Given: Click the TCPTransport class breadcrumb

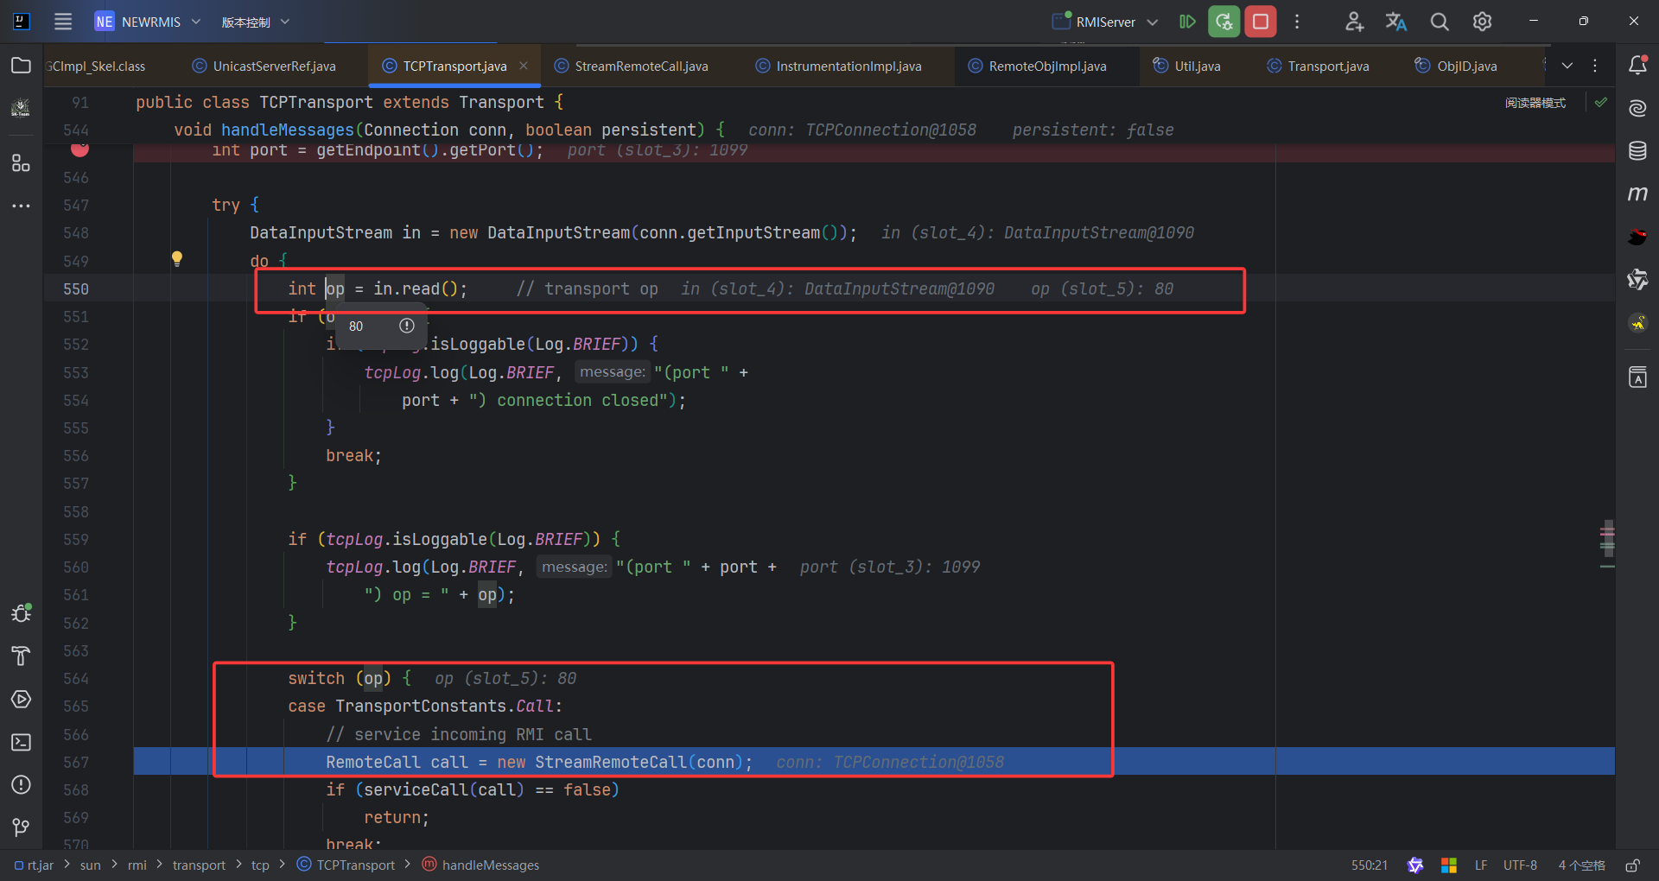Looking at the screenshot, I should point(346,865).
